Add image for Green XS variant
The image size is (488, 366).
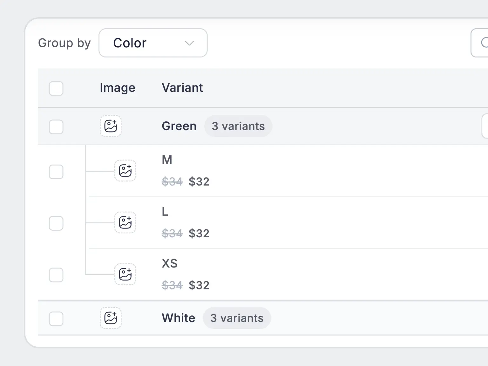[x=125, y=274]
